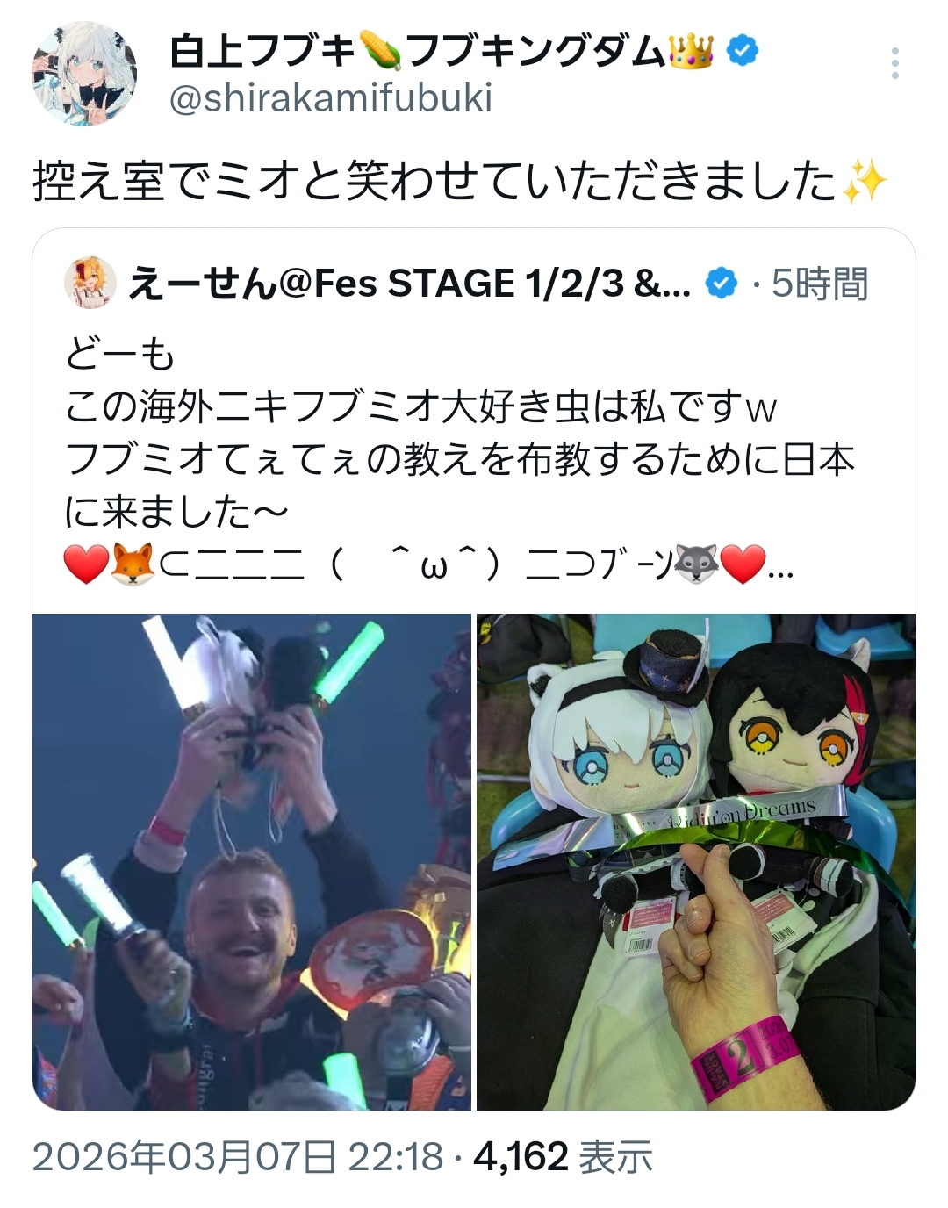The width and height of the screenshot is (948, 1208).
Task: Open the three-dot more options menu
Action: [x=894, y=63]
